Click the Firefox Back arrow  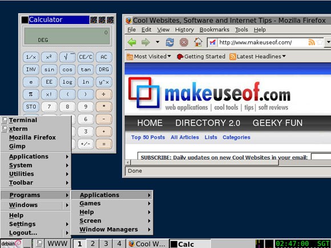click(x=132, y=42)
